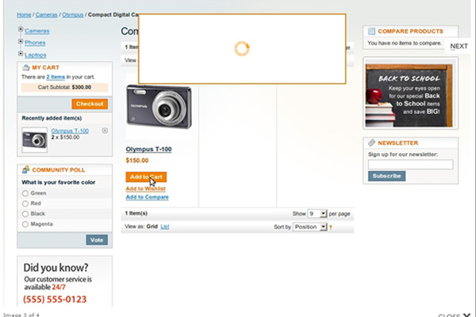Click Add to Cart button
The image size is (476, 317).
point(146,177)
